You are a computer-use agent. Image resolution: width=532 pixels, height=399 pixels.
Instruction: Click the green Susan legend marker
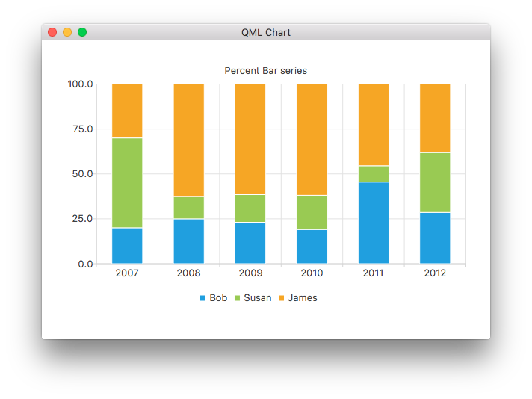(x=238, y=298)
